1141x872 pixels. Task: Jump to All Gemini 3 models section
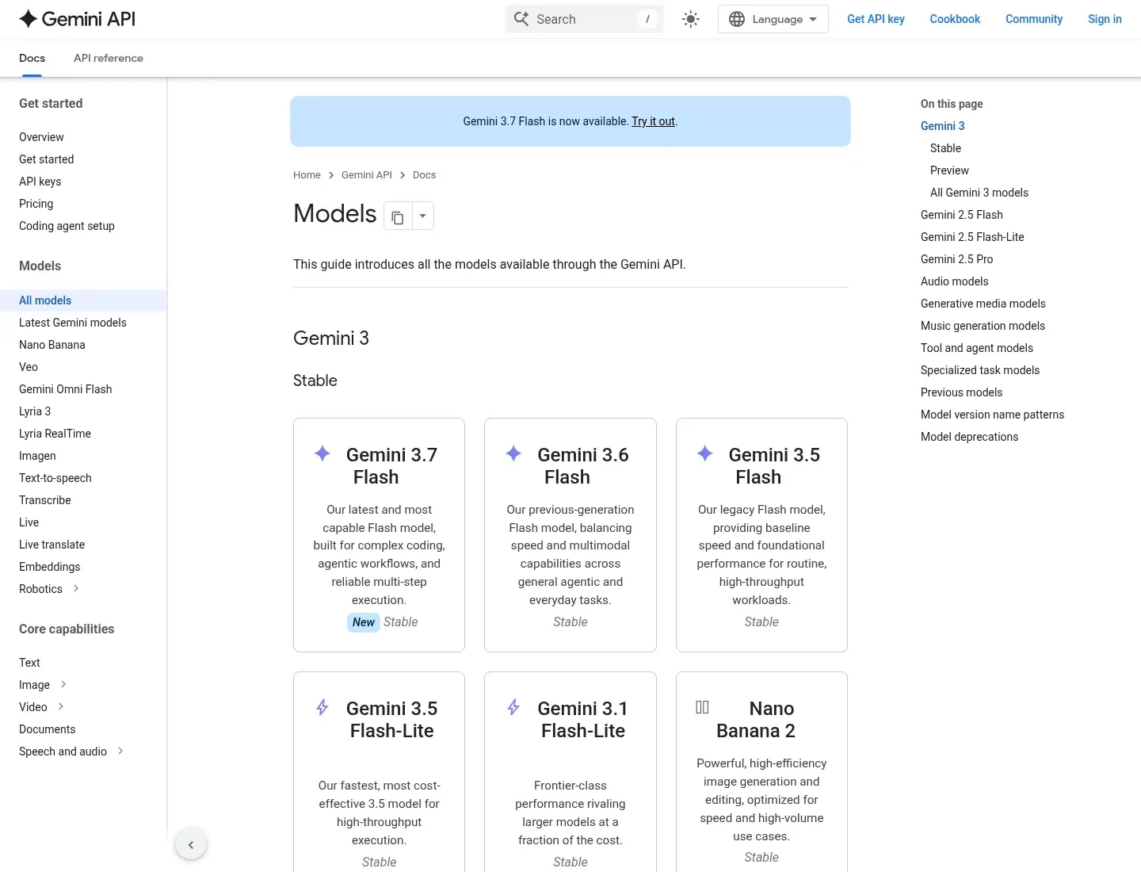(979, 193)
